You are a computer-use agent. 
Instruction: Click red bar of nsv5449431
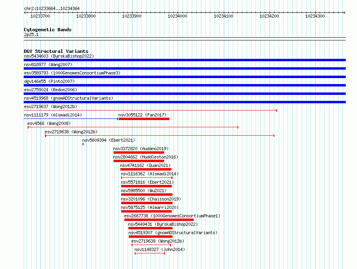(150, 228)
